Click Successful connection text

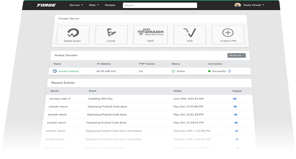click(x=219, y=71)
